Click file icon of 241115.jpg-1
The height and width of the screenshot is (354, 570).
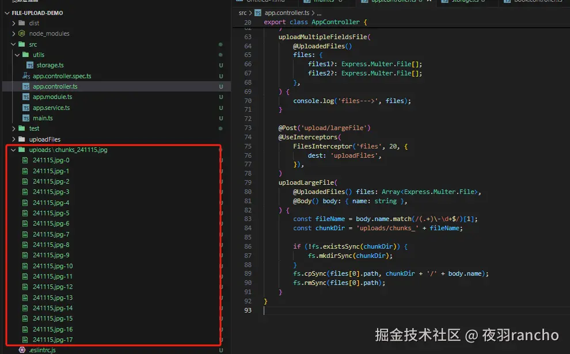point(25,171)
